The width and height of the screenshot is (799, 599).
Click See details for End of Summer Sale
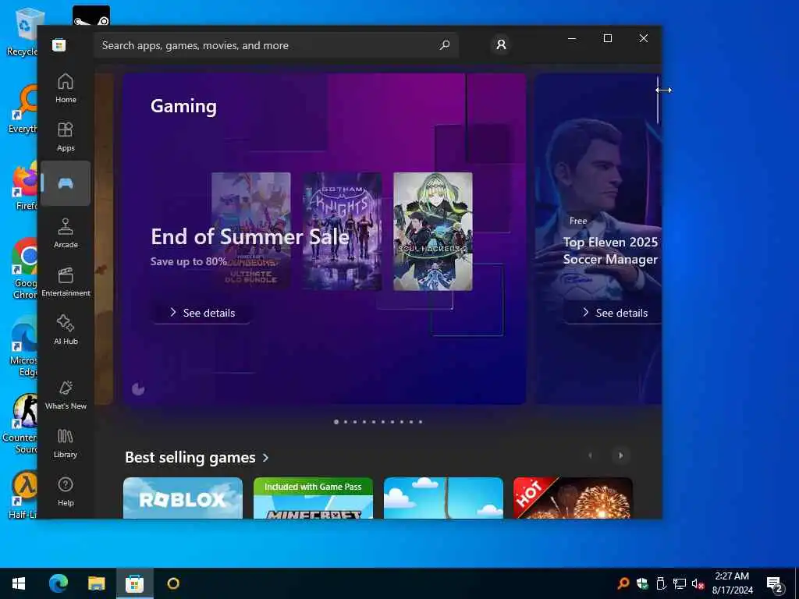[x=202, y=313]
